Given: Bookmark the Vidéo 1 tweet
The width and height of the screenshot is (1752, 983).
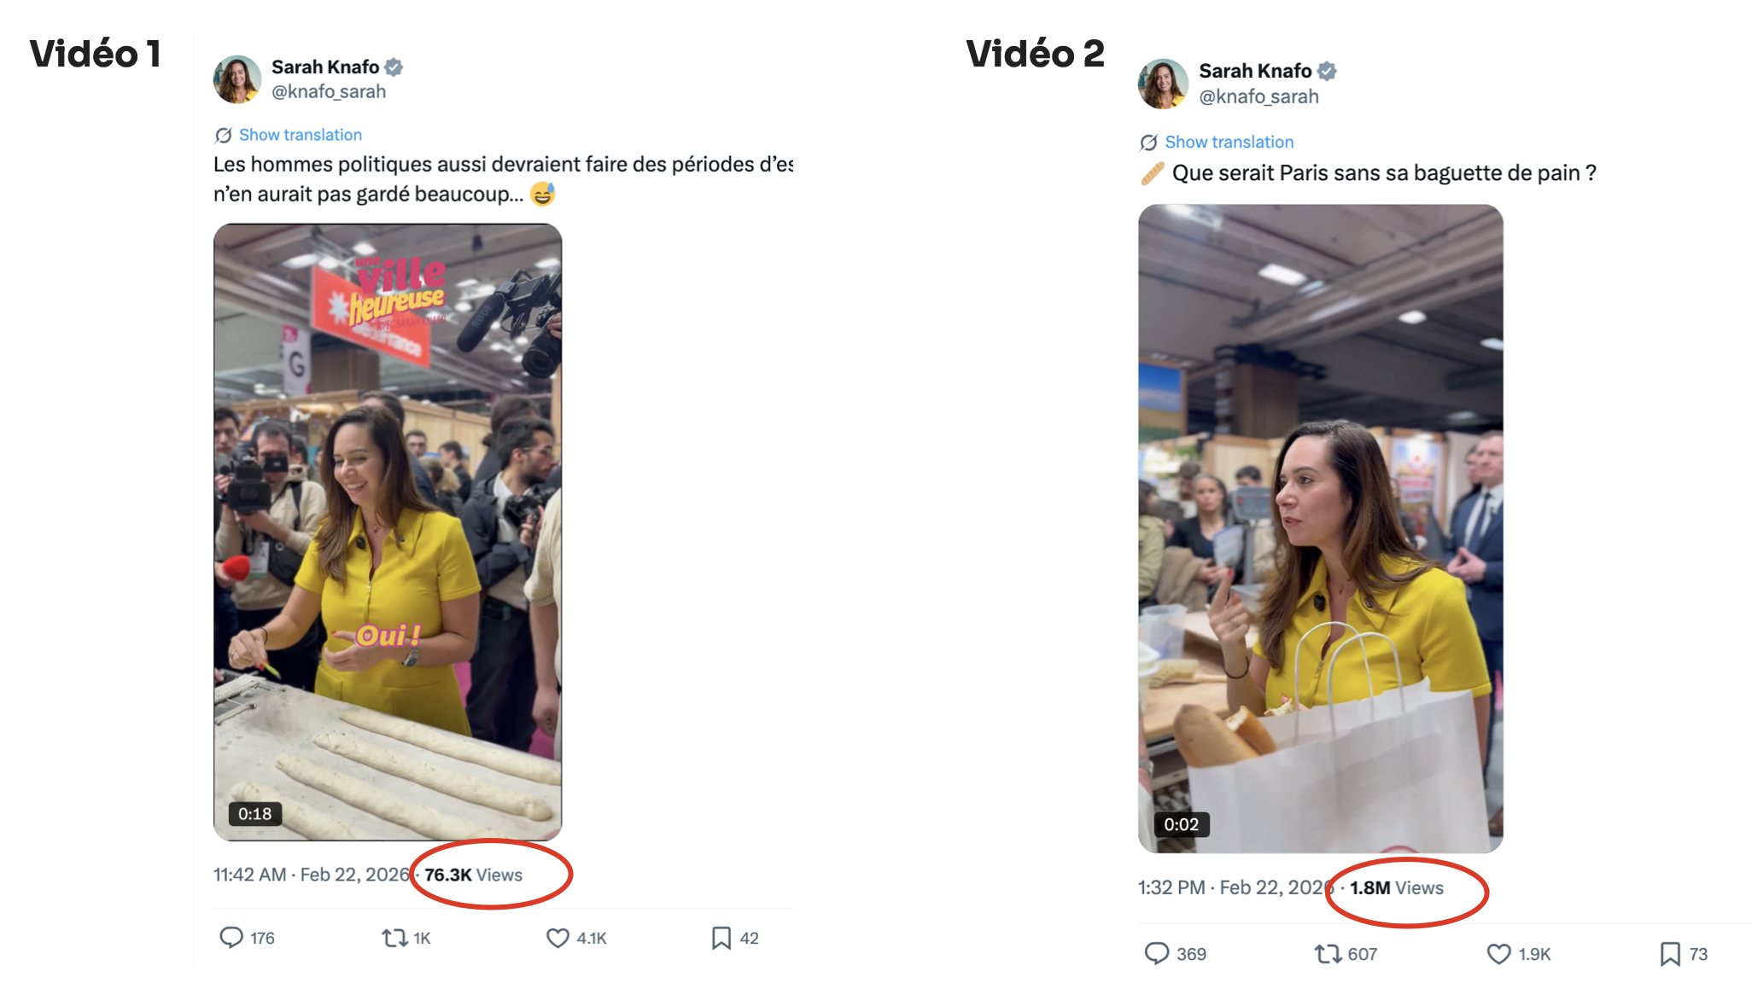Looking at the screenshot, I should coord(721,938).
